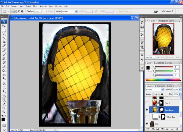Viewport: 183px width, 132px height.
Task: Select the Hand tool
Action: (x=4, y=108)
